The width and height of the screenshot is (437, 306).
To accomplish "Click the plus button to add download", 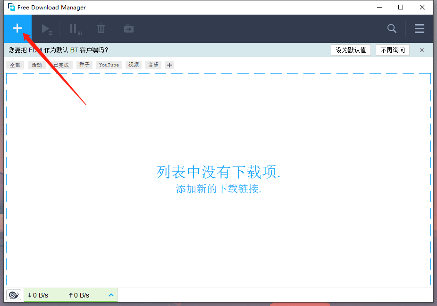I will (17, 28).
